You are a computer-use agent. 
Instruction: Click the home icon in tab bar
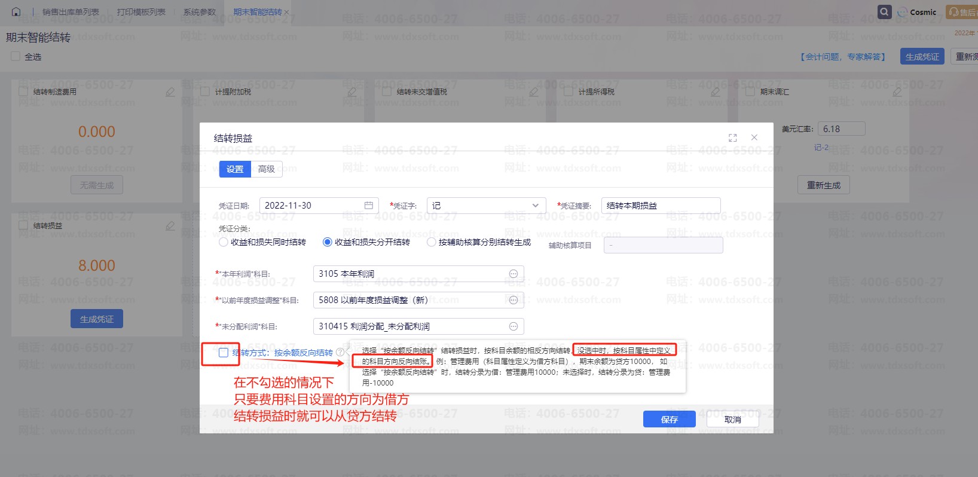pos(16,12)
